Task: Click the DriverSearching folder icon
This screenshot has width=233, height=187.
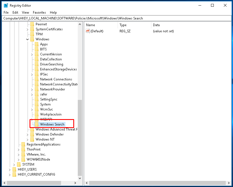Action: point(37,64)
